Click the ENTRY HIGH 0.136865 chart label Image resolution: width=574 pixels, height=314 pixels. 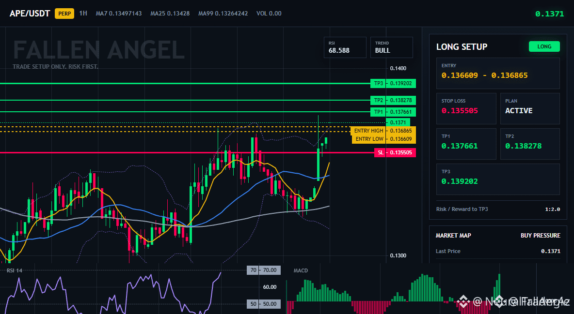(383, 131)
